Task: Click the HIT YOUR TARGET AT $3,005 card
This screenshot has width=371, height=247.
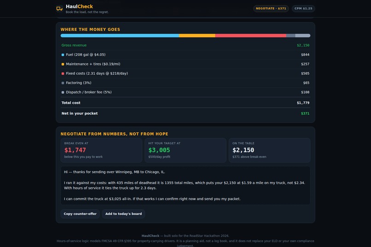Action: click(x=185, y=150)
